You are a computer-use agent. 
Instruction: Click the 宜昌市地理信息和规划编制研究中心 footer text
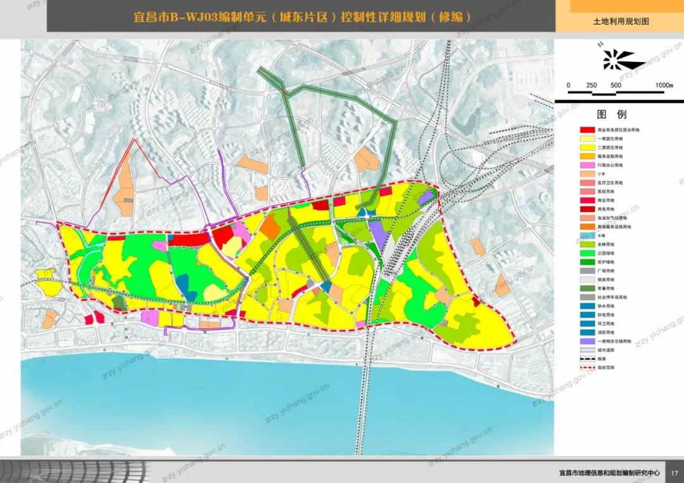pos(609,472)
